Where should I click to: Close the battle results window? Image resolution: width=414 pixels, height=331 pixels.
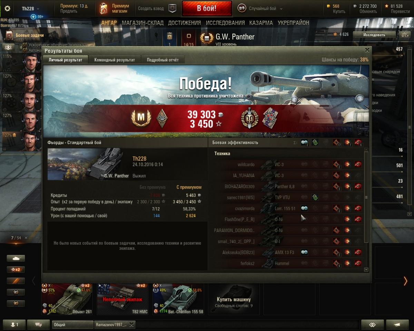click(367, 50)
